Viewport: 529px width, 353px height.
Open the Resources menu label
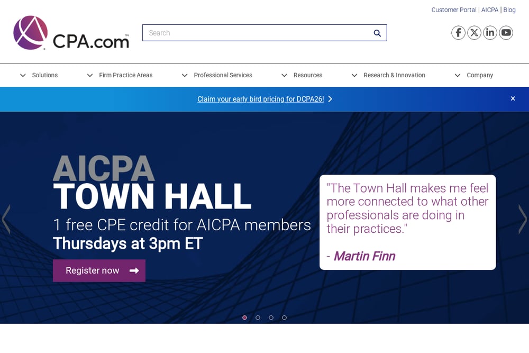pos(308,75)
